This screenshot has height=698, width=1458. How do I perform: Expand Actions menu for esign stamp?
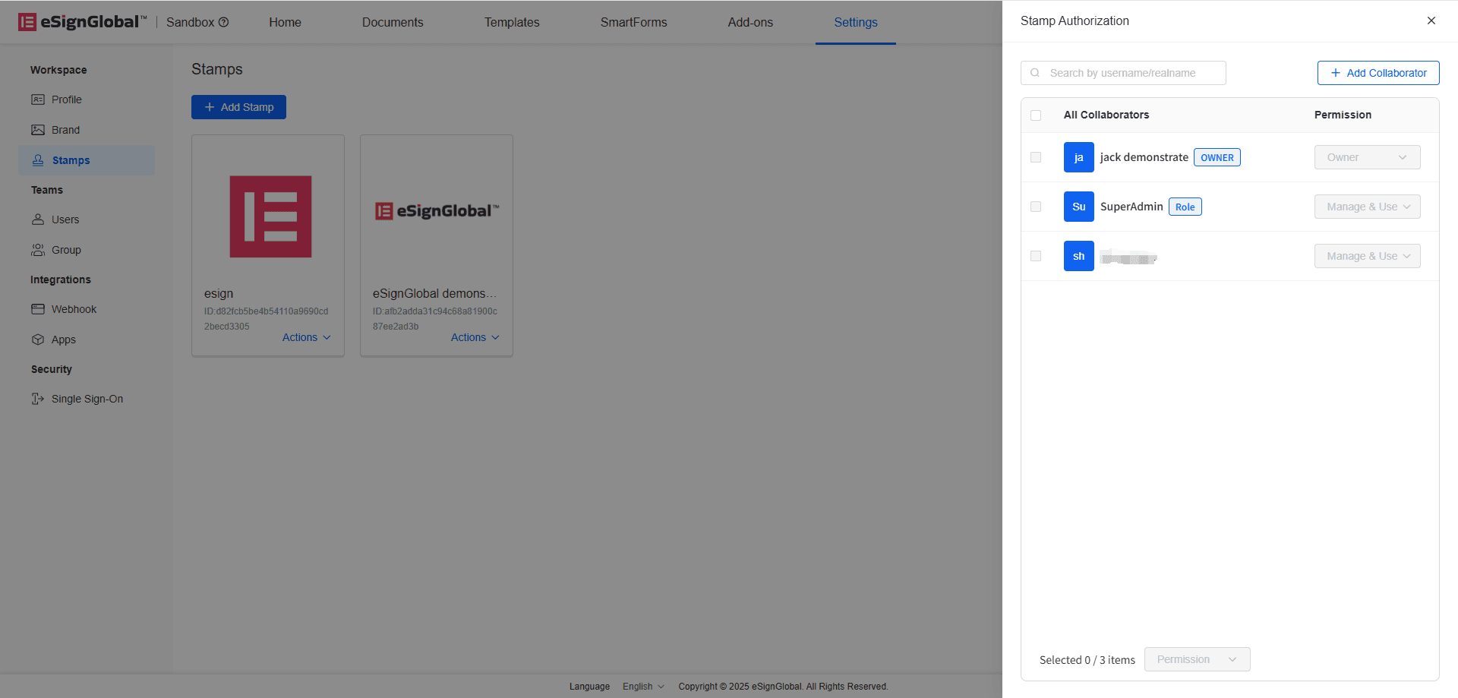point(307,337)
